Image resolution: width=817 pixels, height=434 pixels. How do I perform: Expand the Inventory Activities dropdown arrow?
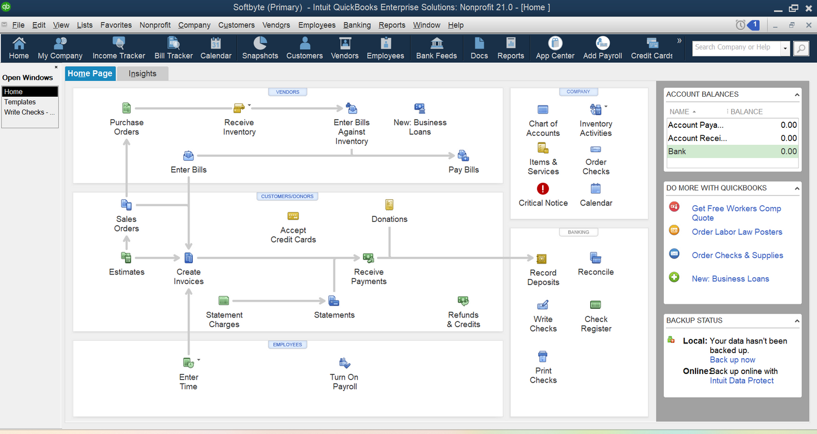tap(606, 106)
